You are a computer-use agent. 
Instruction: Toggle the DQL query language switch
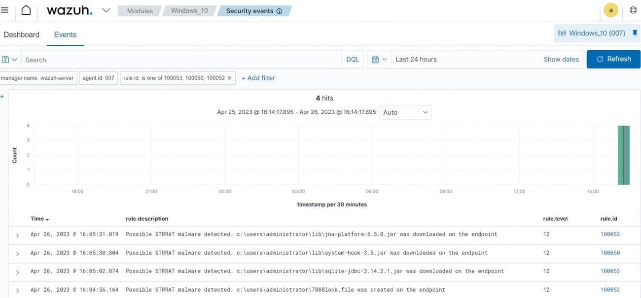[x=353, y=60]
